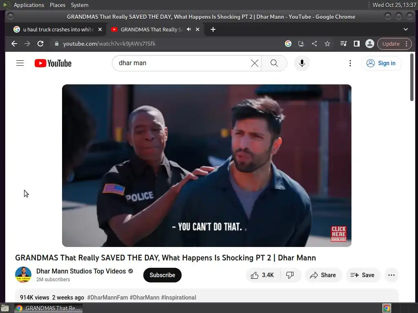Open Dhar Mann channel avatar

23,275
